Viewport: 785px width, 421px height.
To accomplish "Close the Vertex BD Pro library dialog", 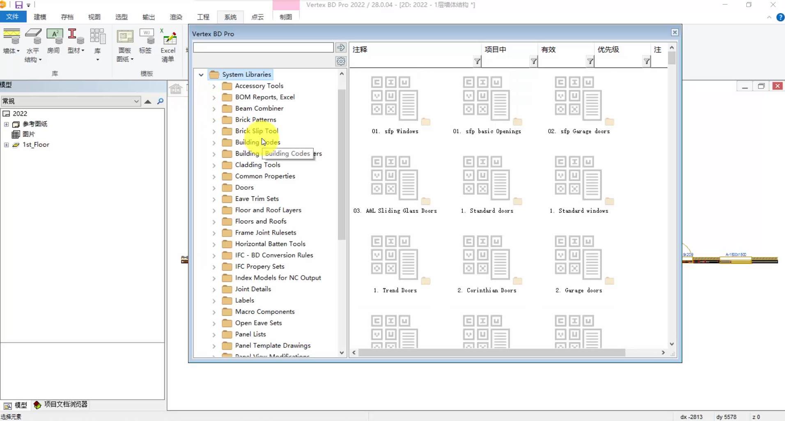I will pyautogui.click(x=675, y=32).
